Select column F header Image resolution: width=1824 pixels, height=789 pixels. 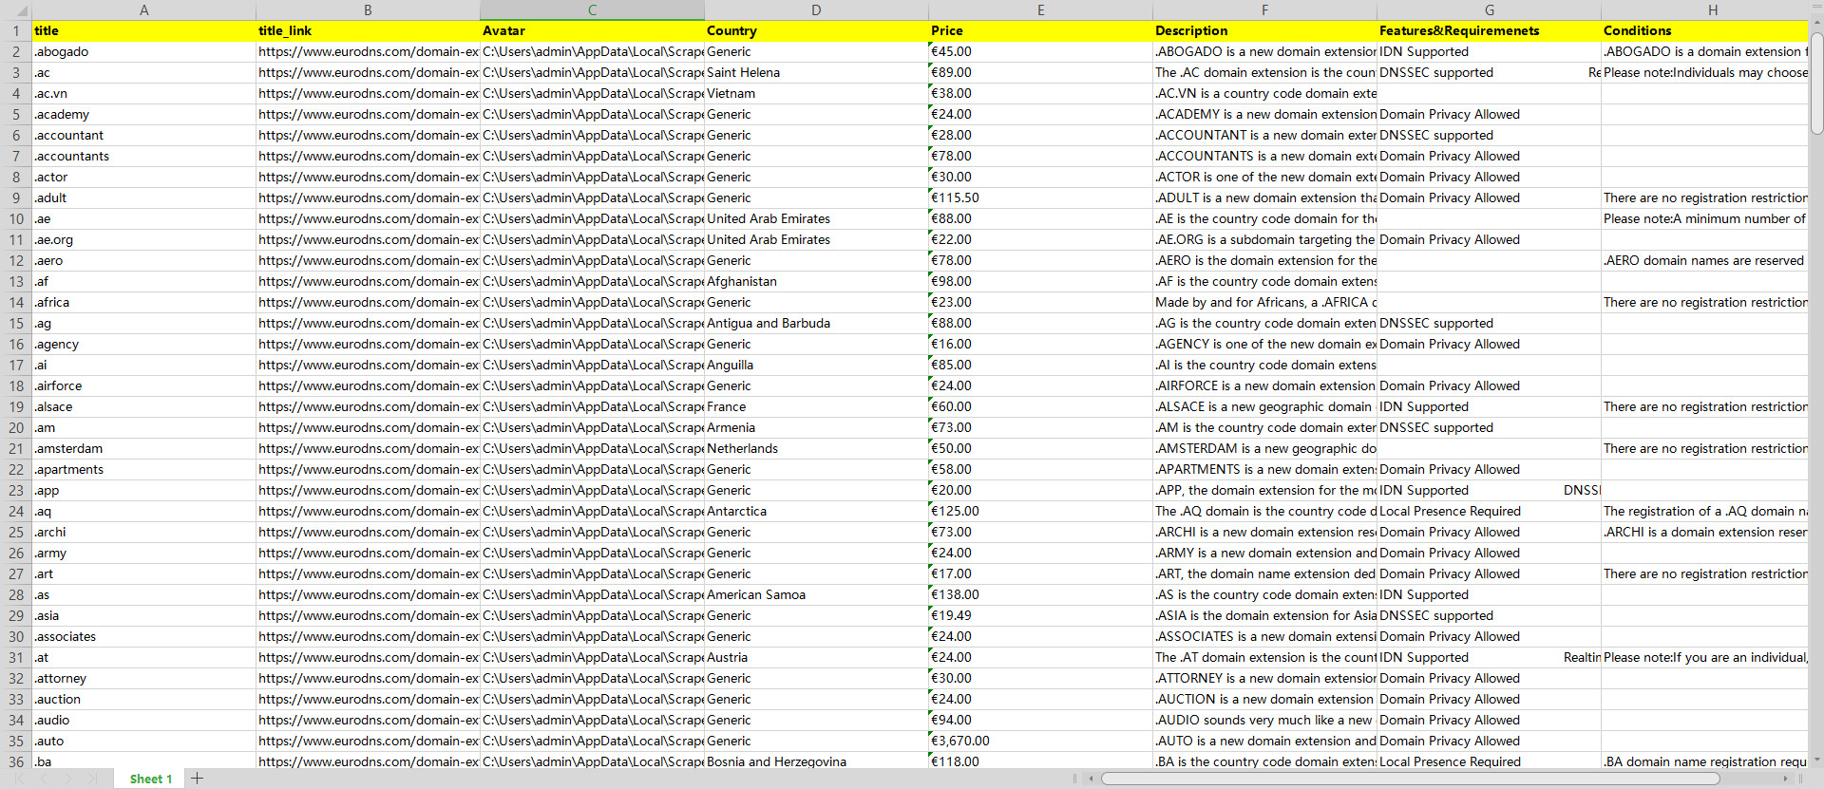(1264, 10)
